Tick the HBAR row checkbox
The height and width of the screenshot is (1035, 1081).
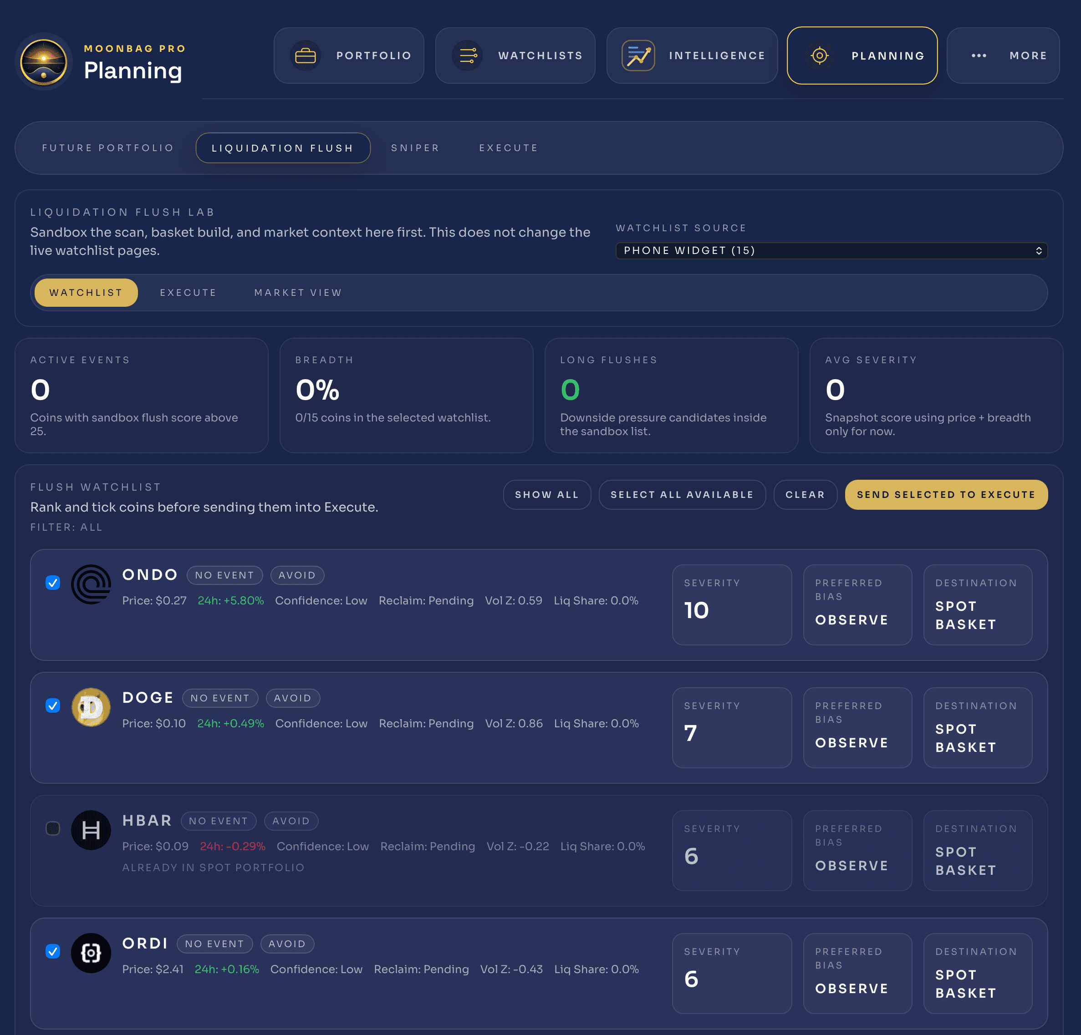coord(53,828)
